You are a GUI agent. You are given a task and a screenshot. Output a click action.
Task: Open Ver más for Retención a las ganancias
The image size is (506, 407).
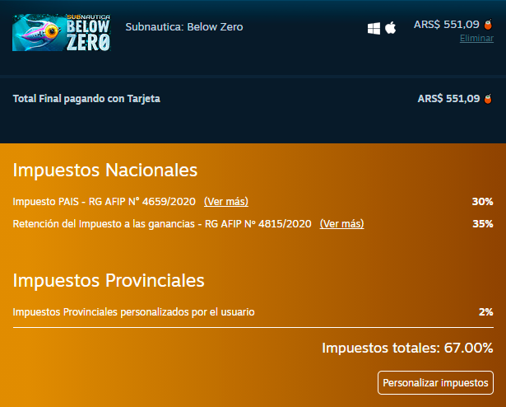pos(341,224)
